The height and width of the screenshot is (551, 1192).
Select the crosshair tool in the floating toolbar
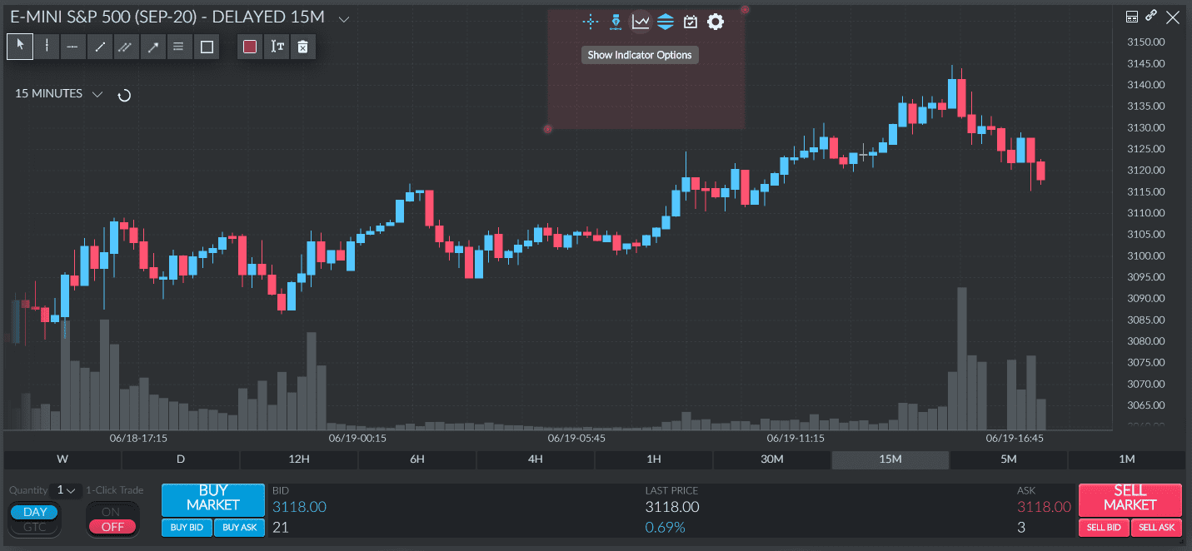(590, 22)
